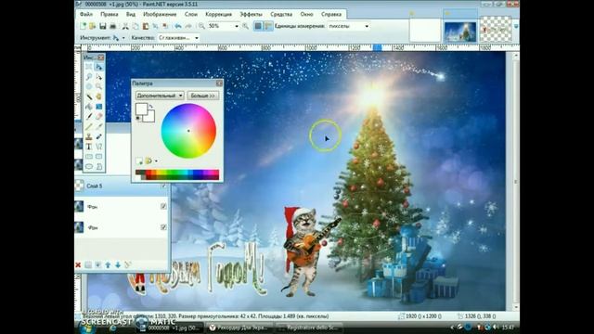Screen dimensions: 594x334
Task: Toggle visibility of Фон layer below Слой 5
Action: coord(163,206)
